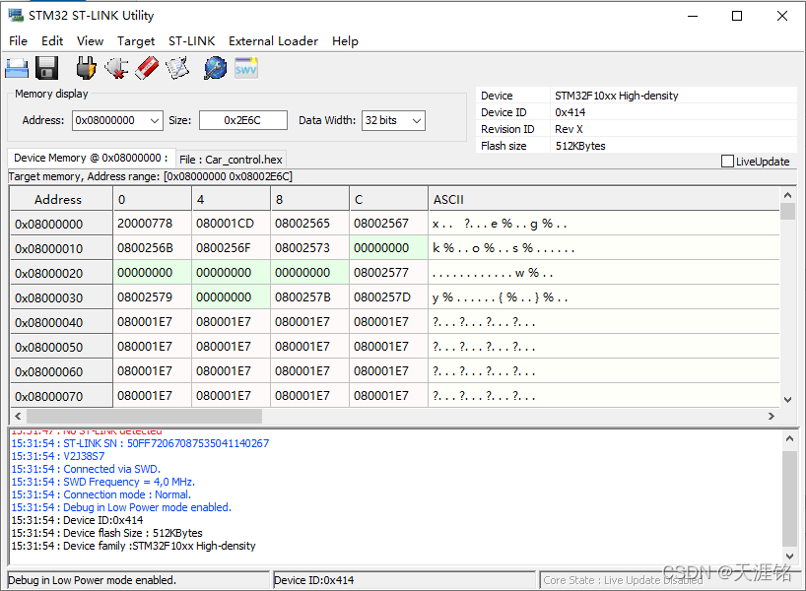Select cell 08002573
Image resolution: width=806 pixels, height=591 pixels.
[309, 248]
